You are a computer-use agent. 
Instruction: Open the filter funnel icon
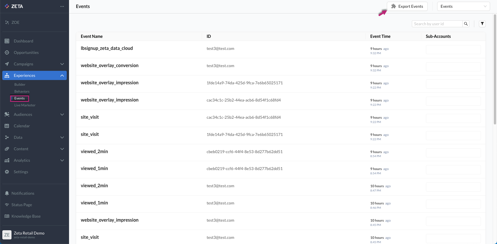point(482,24)
